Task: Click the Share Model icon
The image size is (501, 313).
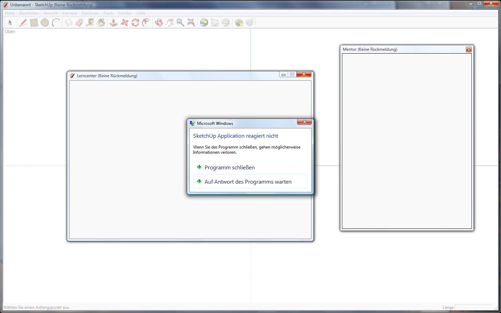Action: [x=249, y=23]
